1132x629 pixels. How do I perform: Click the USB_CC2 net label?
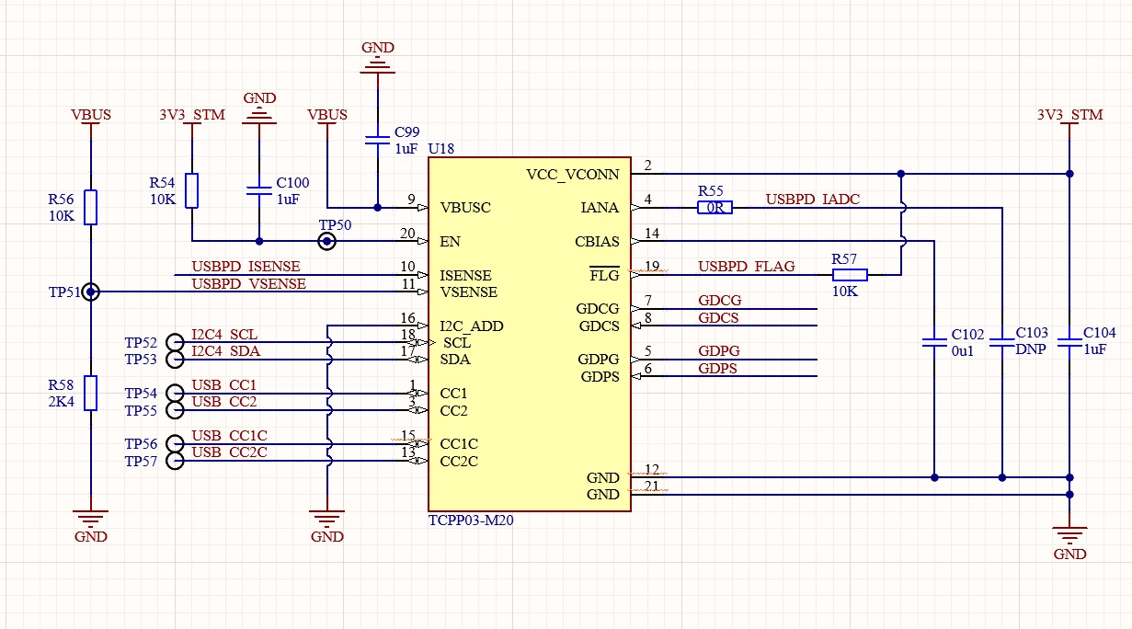[223, 402]
